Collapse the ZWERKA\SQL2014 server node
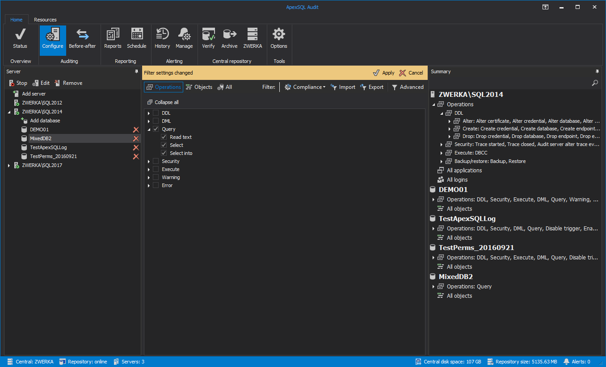606x367 pixels. (9, 112)
